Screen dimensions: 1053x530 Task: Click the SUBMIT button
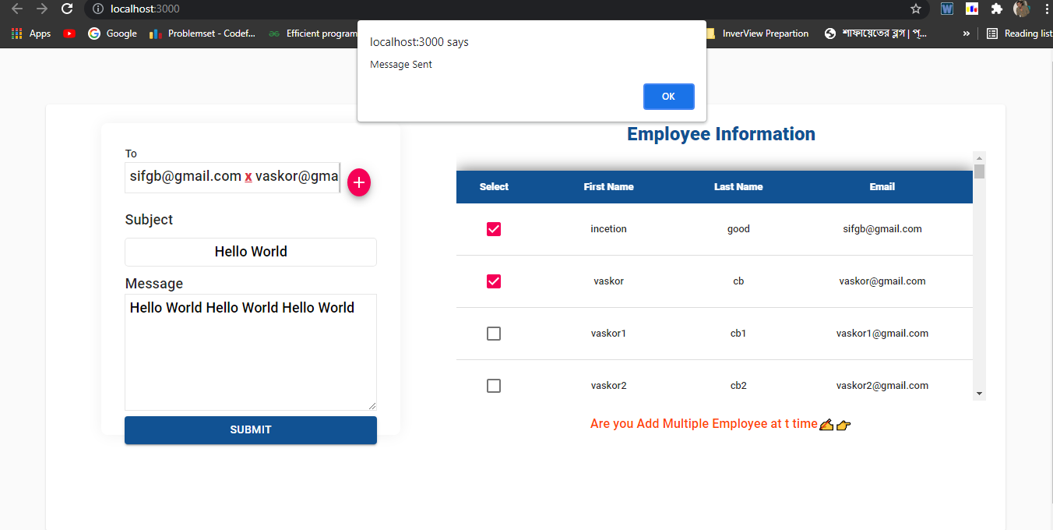click(x=250, y=429)
